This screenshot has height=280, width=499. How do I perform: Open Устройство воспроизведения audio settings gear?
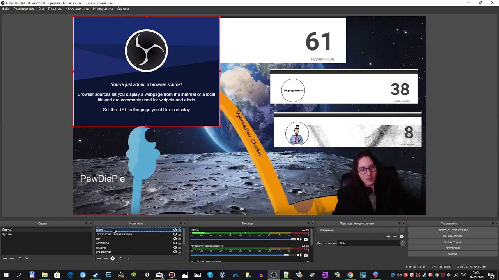[306, 255]
